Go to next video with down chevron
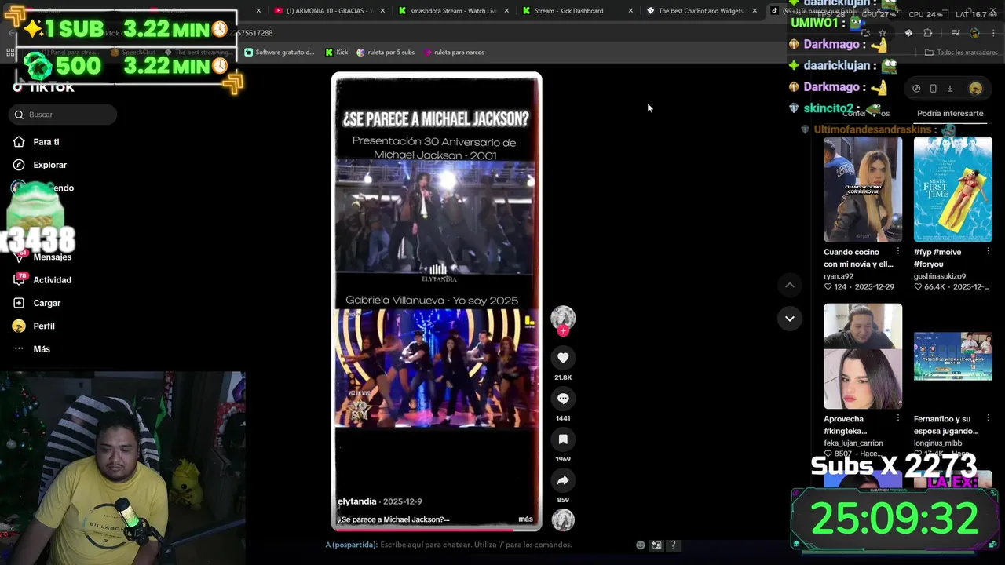 (790, 319)
